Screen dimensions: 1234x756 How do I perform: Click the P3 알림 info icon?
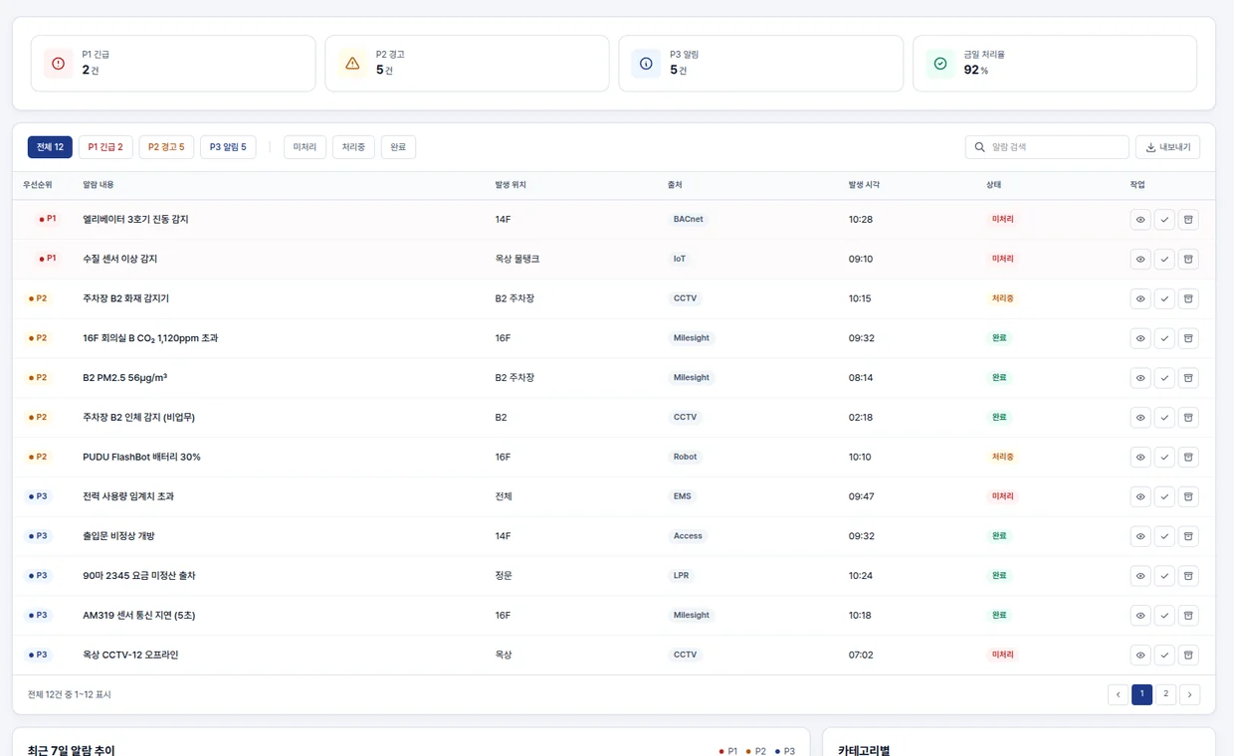coord(646,64)
